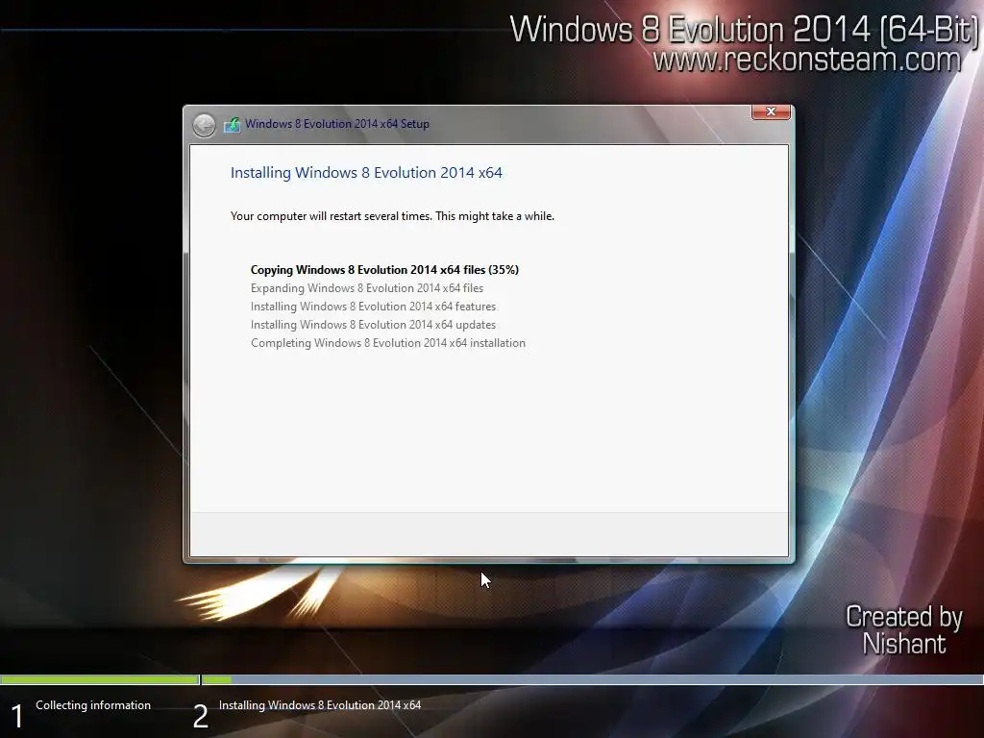
Task: Close the Windows 8 Evolution Setup dialog
Action: pos(771,111)
